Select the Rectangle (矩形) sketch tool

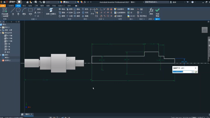tap(30, 12)
